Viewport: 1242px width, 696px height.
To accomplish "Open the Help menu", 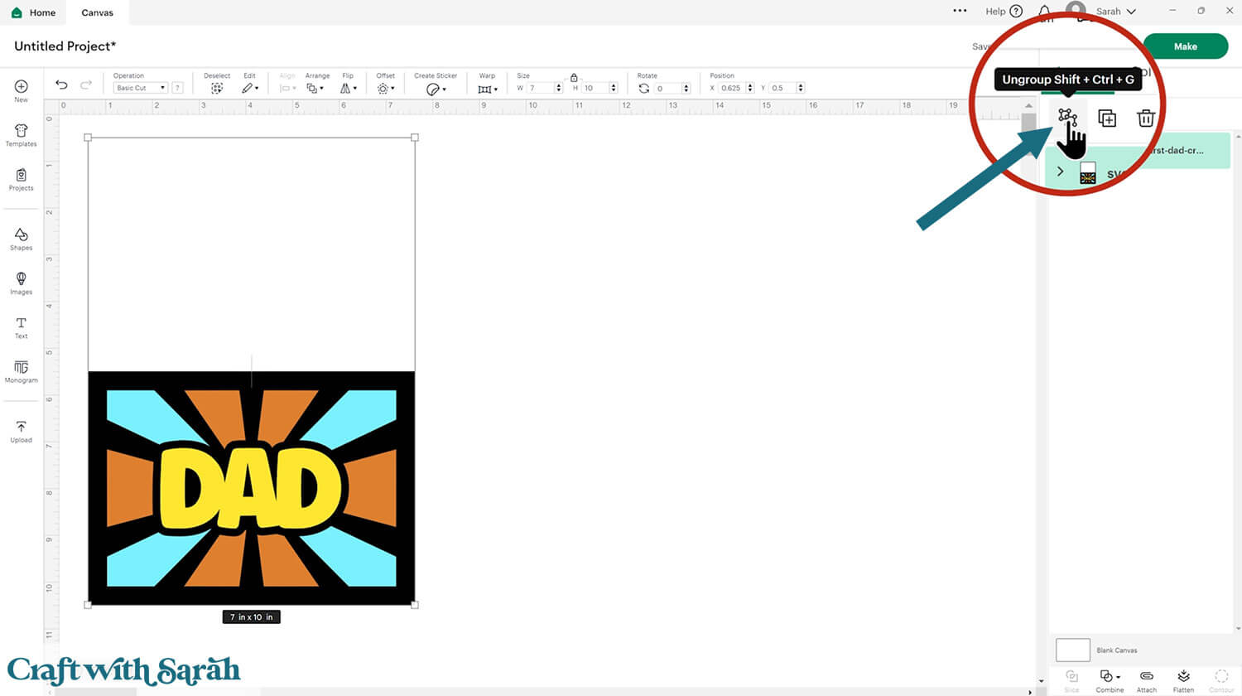I will (x=1004, y=12).
